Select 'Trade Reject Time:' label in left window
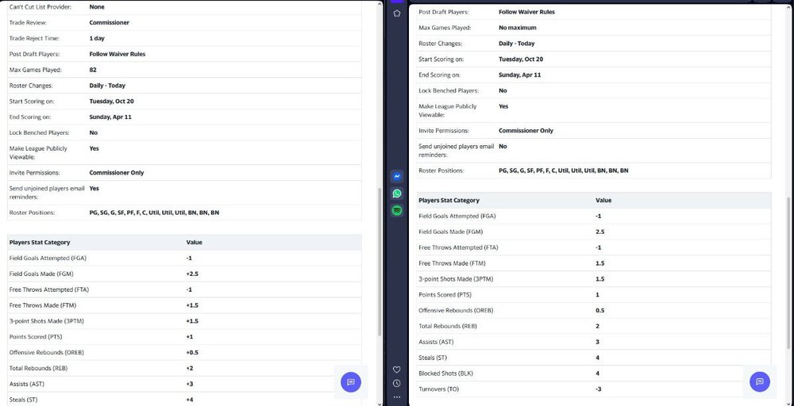This screenshot has height=406, width=794. pyautogui.click(x=34, y=38)
